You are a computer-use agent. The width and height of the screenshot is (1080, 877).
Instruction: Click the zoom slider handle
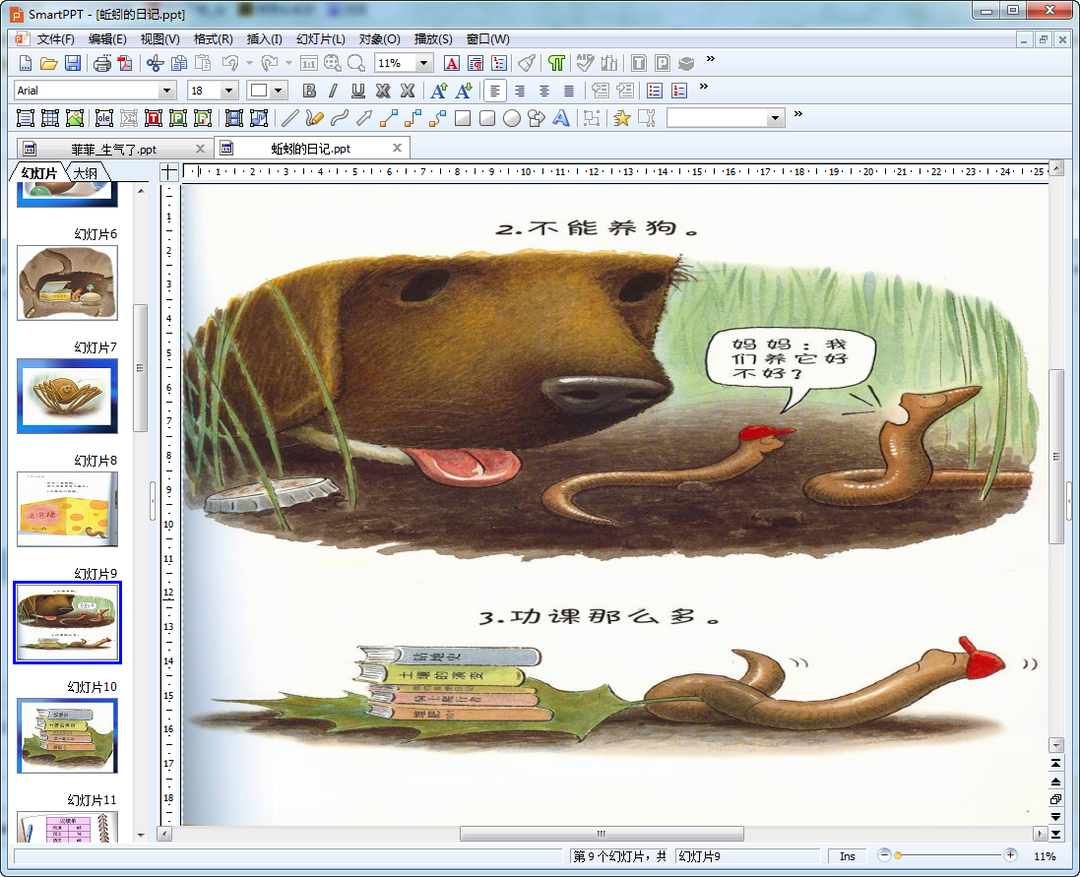[898, 855]
